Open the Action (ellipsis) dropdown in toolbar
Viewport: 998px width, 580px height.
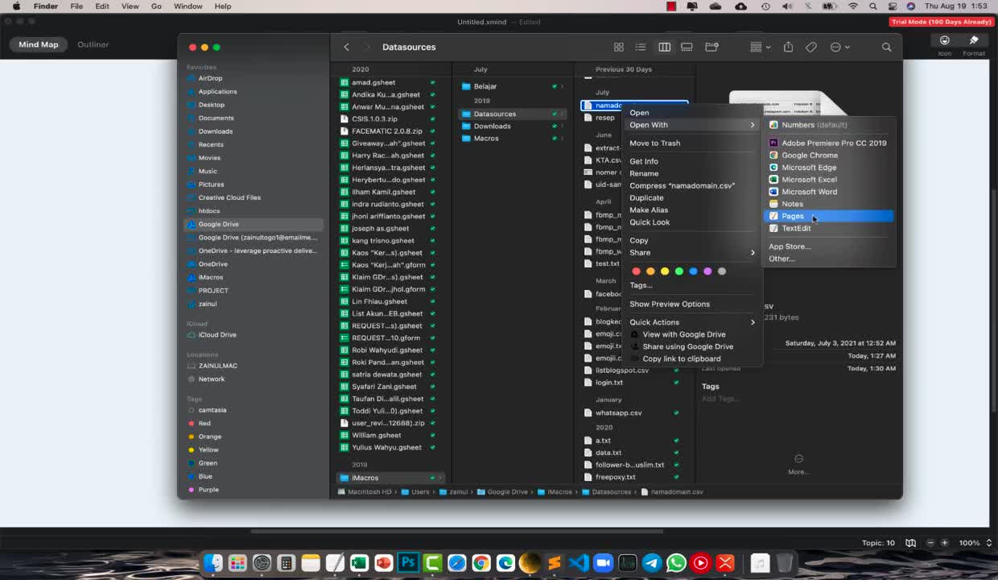pyautogui.click(x=840, y=48)
